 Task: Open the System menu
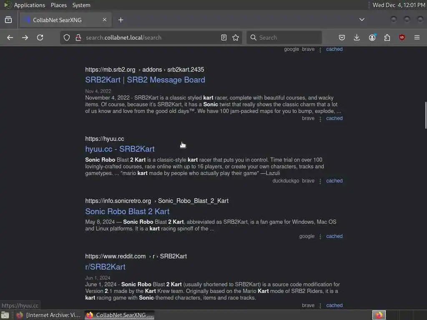click(81, 5)
